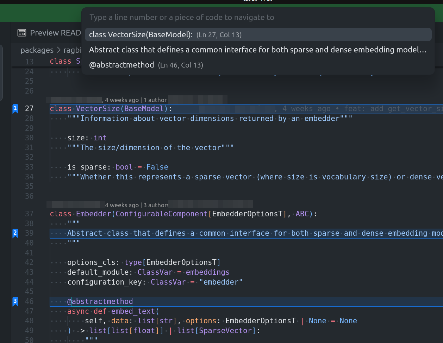Open the 'packages' breadcrumb segment

coord(37,50)
